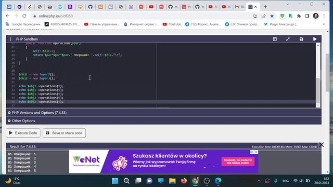Click the first result line 'Операций: 1'
The height and width of the screenshot is (187, 333).
[22, 154]
